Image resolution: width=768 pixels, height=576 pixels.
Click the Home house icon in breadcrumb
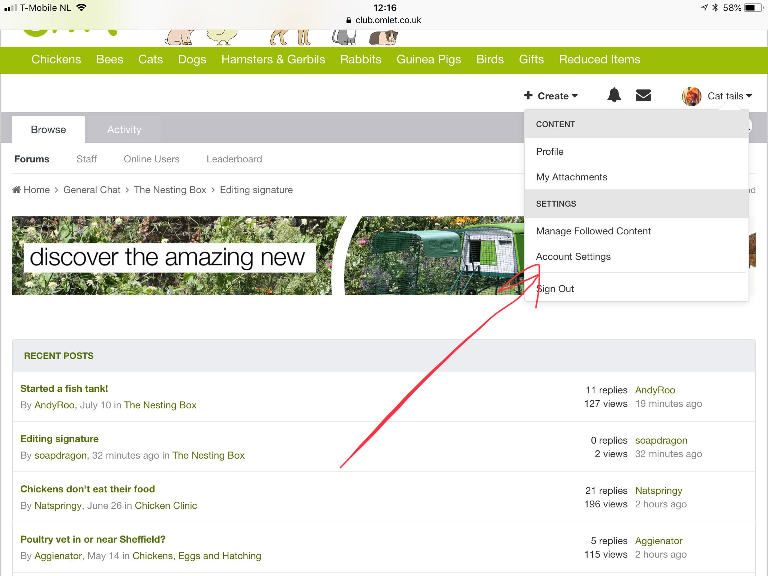point(16,190)
